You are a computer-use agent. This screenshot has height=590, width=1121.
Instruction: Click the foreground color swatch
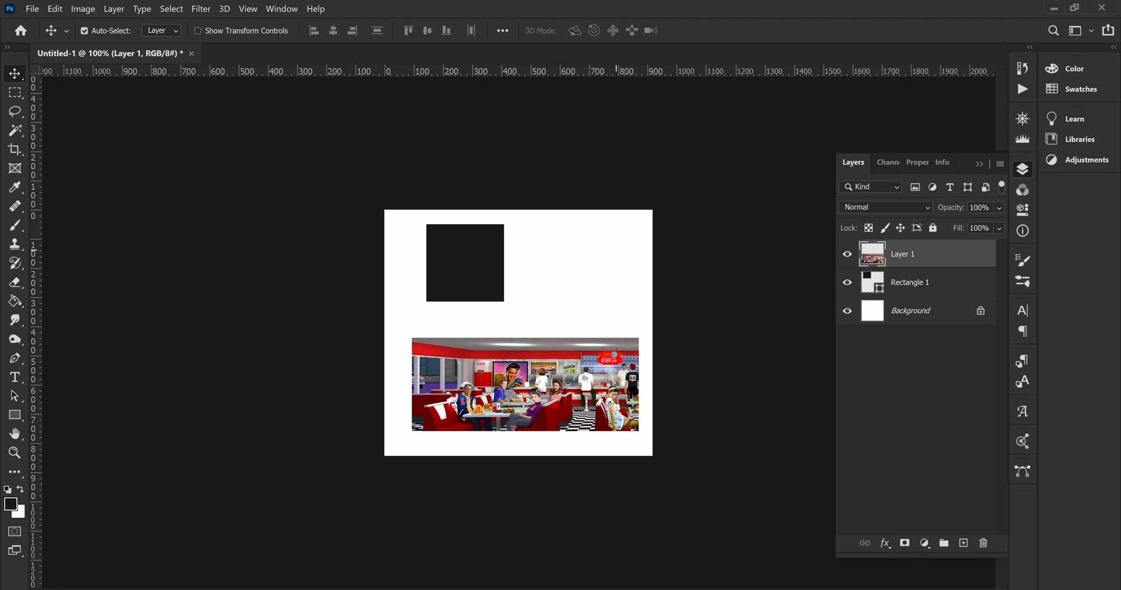click(10, 504)
